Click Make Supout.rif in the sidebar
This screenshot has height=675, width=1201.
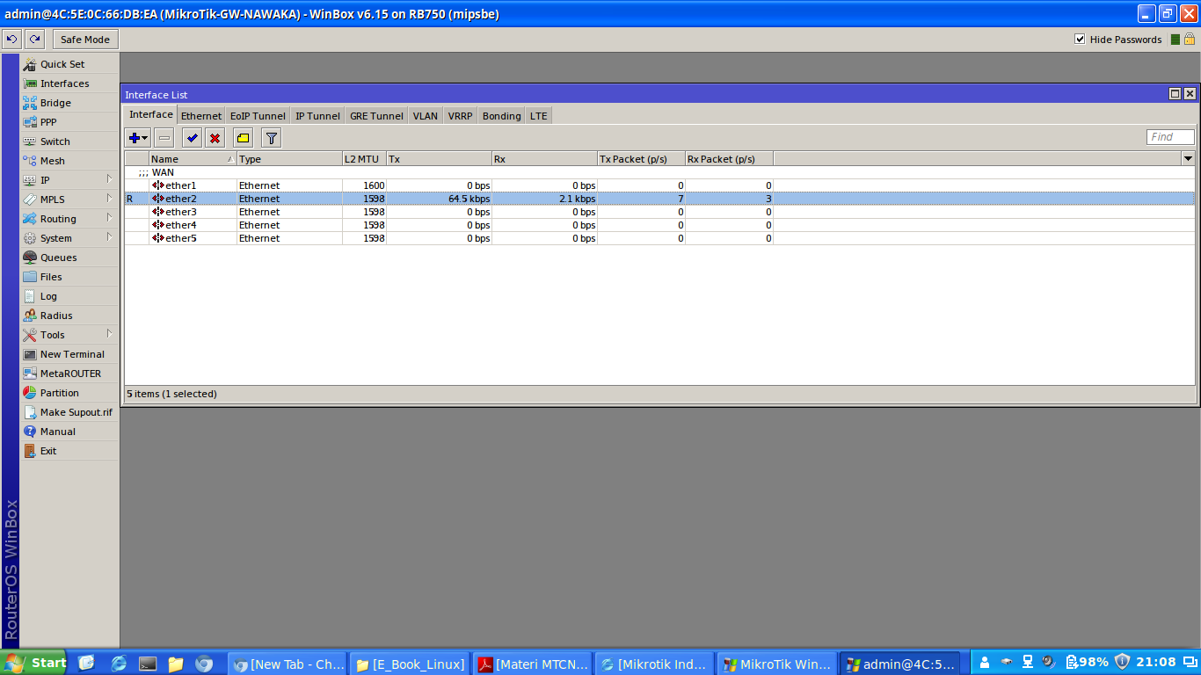click(69, 412)
